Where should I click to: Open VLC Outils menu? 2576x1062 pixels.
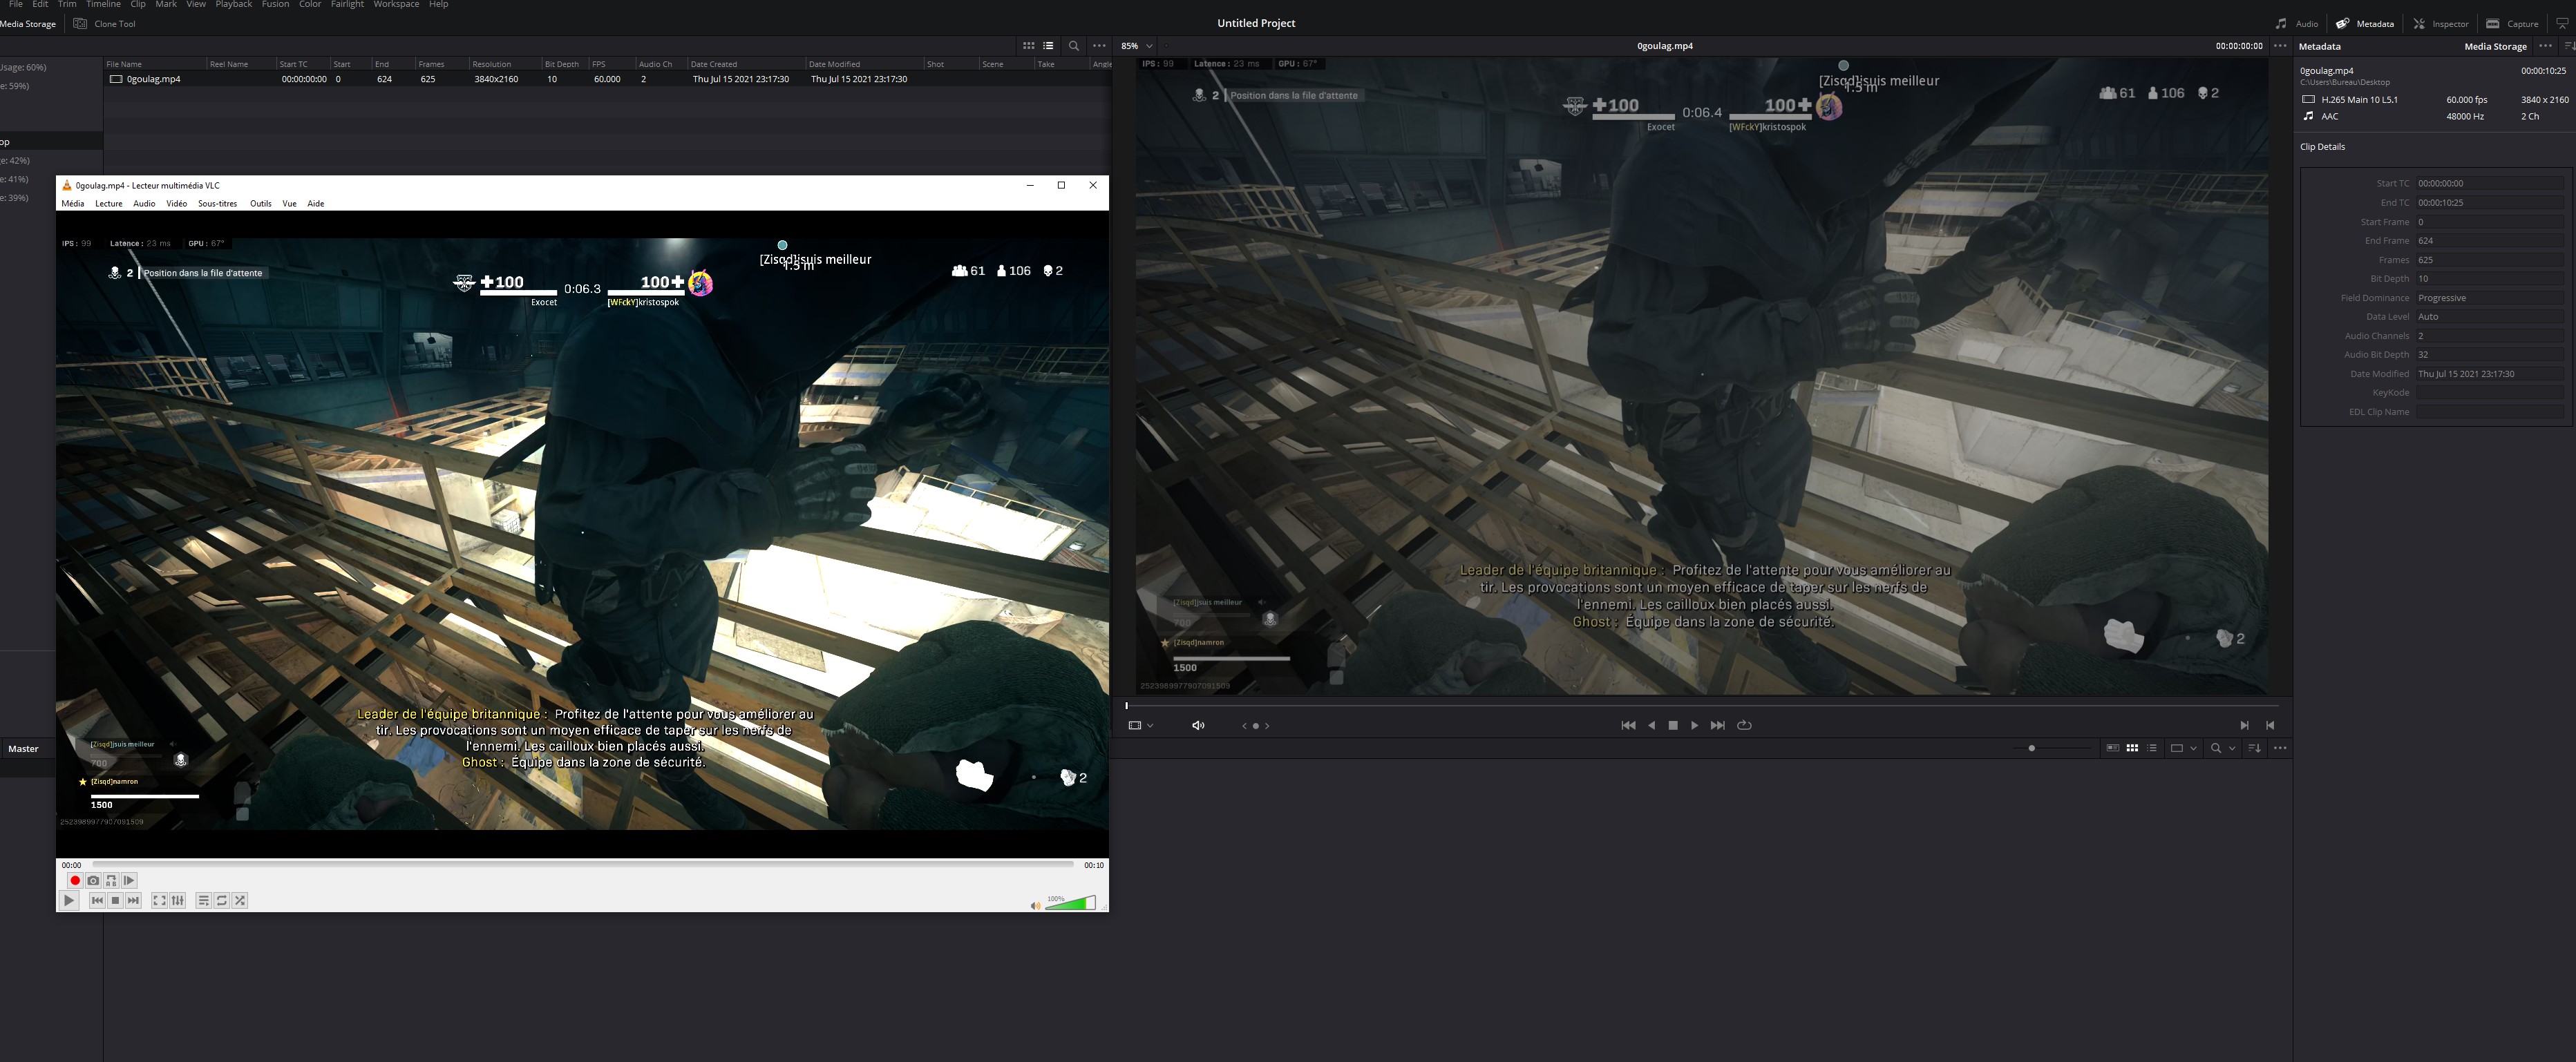click(x=261, y=203)
